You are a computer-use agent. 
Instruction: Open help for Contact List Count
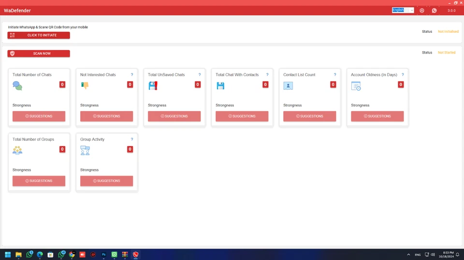[x=335, y=75]
